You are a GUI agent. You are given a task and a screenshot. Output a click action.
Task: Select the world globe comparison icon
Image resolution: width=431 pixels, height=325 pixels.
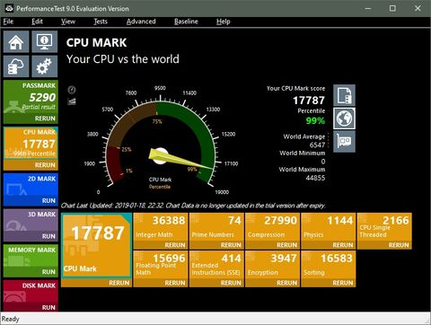[344, 119]
